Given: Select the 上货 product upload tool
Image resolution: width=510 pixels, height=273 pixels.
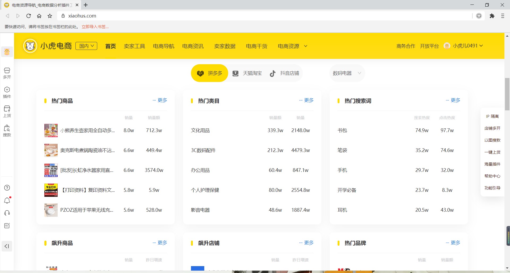Looking at the screenshot, I should point(7,111).
